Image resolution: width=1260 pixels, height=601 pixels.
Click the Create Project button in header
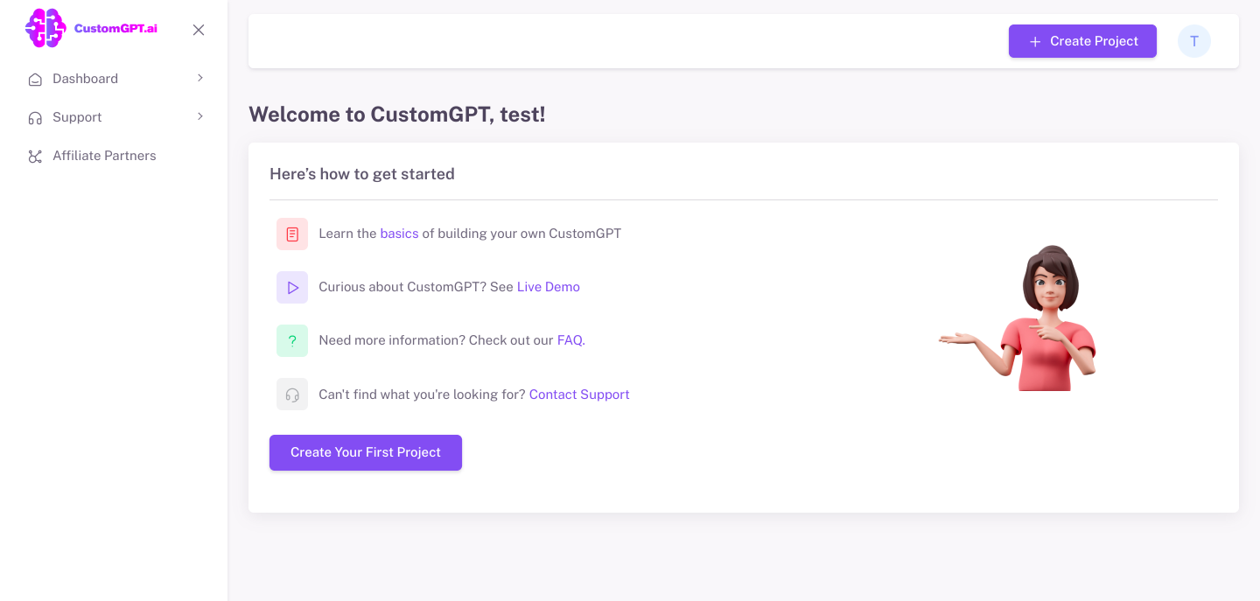1082,41
